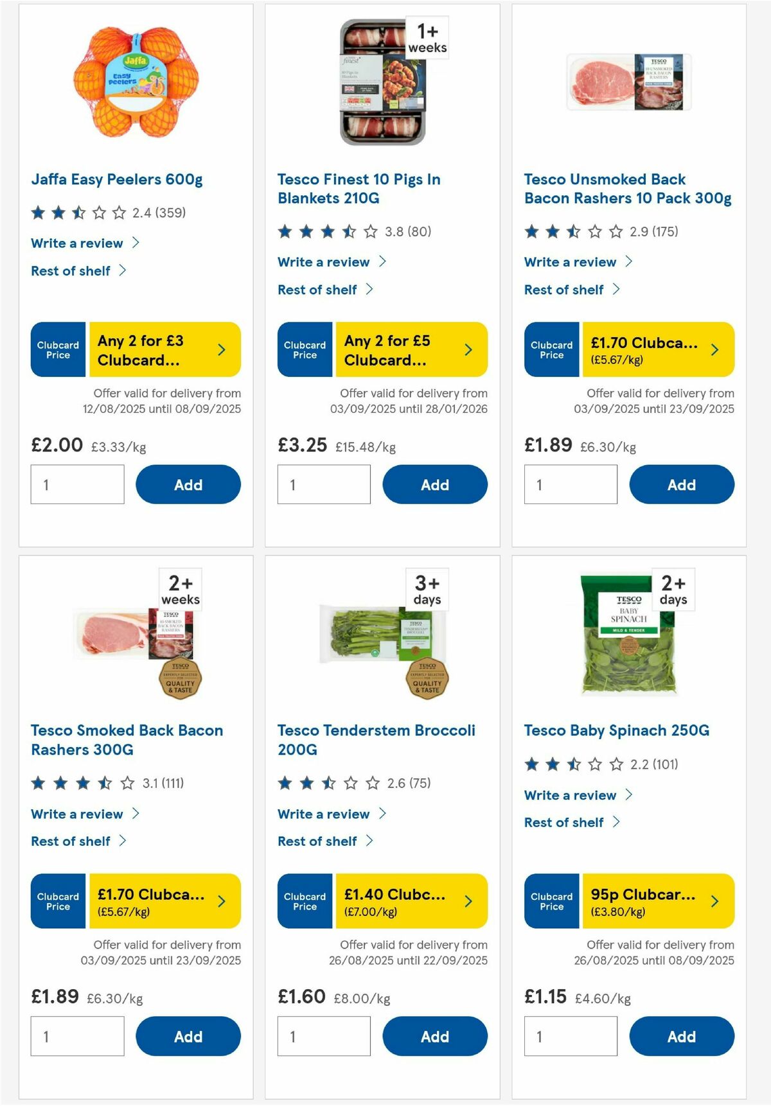771x1106 pixels.
Task: Click the Clubcard Price badge on Tesco Baby Spinach
Action: [551, 901]
